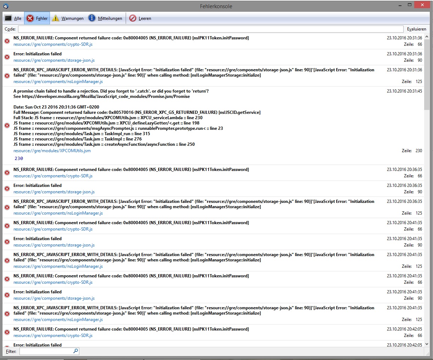The width and height of the screenshot is (433, 360).
Task: Show only warnings via Warnungen
Action: click(x=68, y=18)
